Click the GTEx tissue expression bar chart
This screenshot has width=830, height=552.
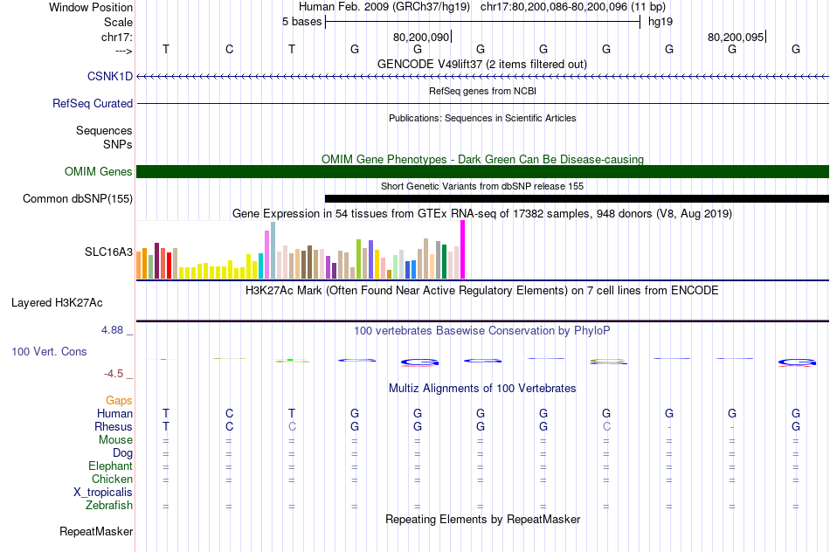tap(301, 250)
